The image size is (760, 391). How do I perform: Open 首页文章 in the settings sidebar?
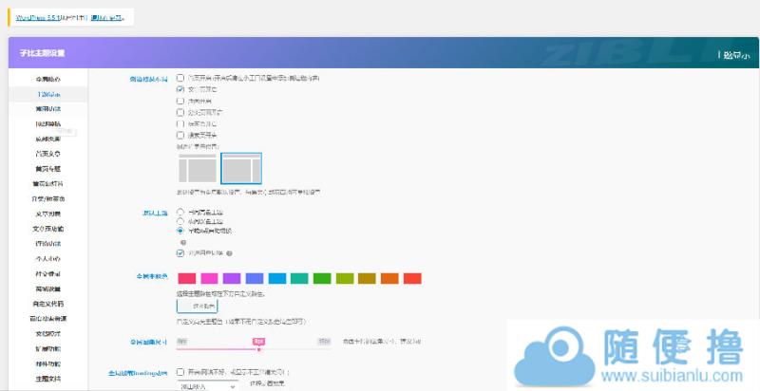pos(47,153)
